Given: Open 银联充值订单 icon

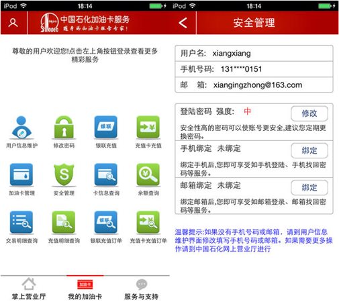Looking at the screenshot, I should pyautogui.click(x=106, y=222).
